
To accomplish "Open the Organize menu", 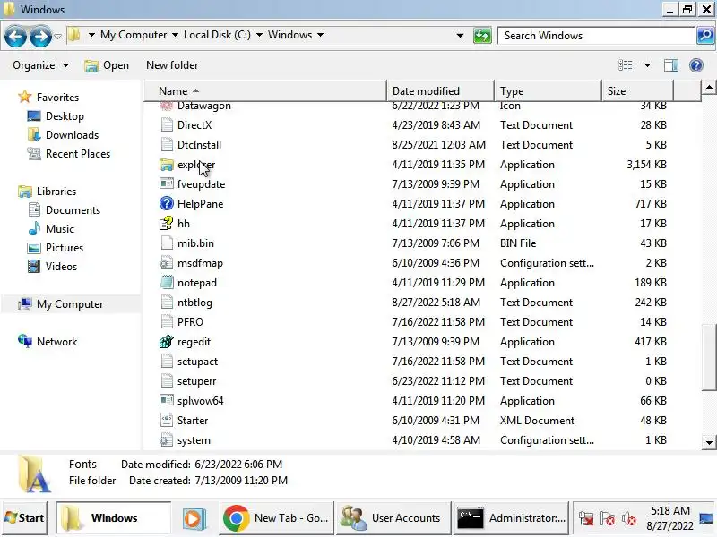I will coord(40,65).
